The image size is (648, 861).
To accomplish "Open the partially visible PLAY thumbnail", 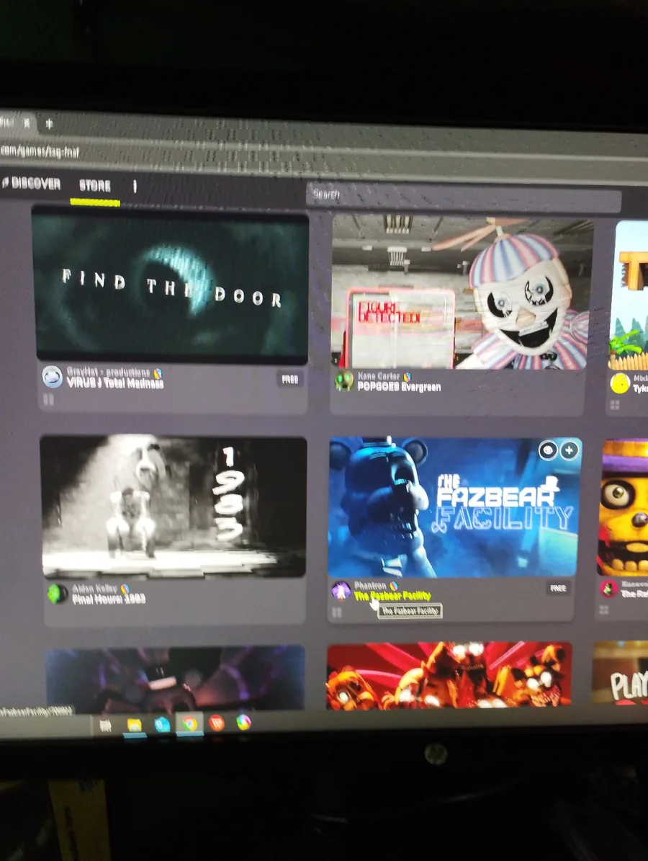I will click(x=621, y=673).
